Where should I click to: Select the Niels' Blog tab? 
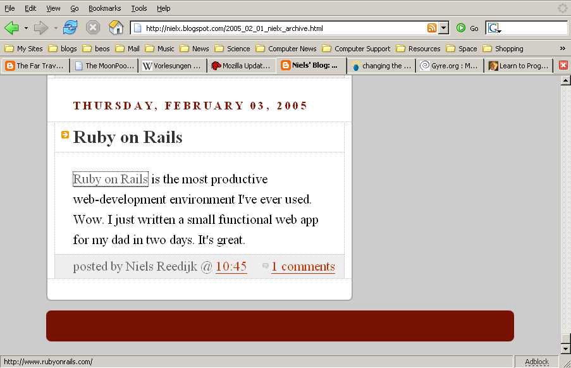click(311, 66)
